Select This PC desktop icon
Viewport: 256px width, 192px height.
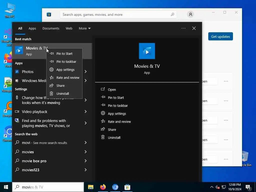[x=10, y=10]
